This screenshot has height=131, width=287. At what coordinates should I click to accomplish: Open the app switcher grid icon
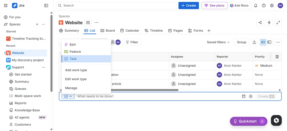tap(6, 6)
